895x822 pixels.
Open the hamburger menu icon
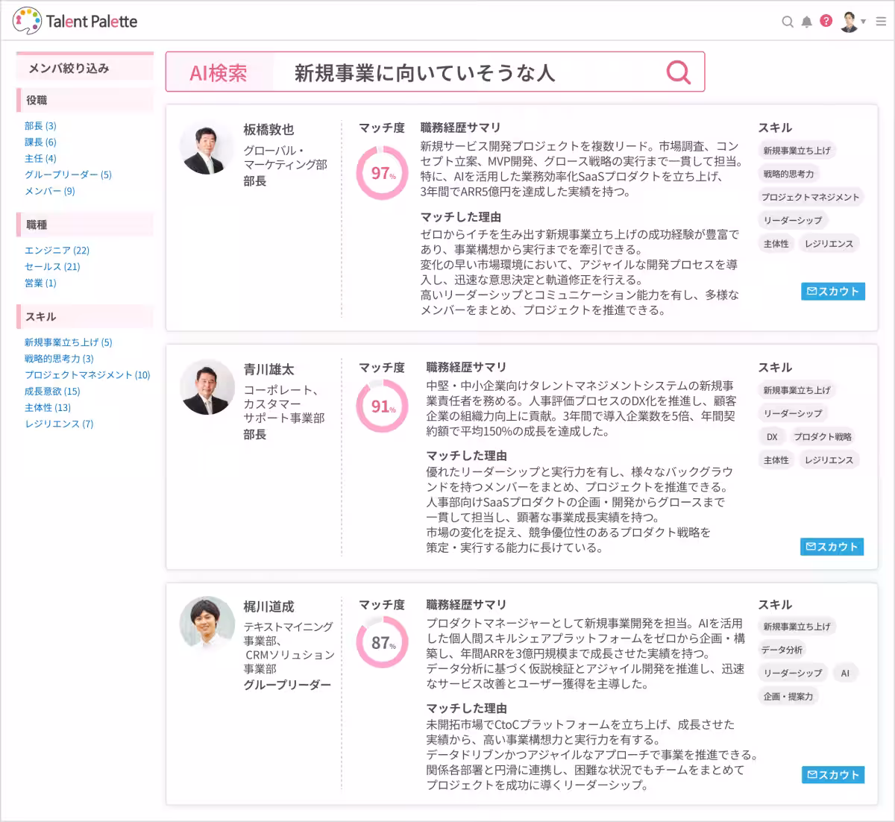(x=880, y=22)
